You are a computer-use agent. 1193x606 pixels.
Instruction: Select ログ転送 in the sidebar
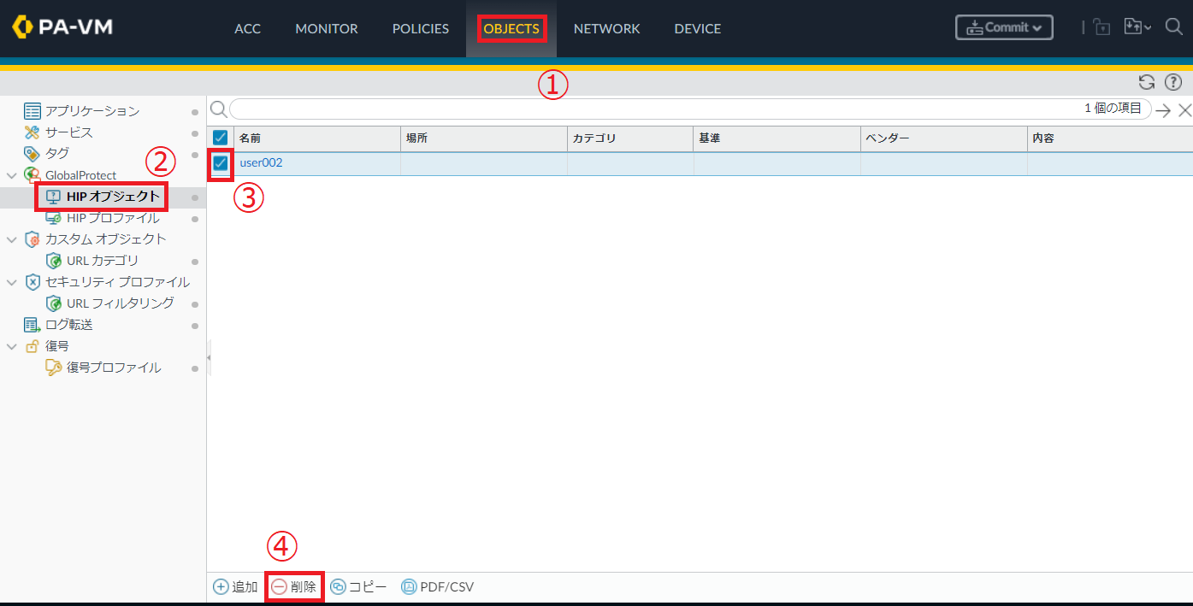click(69, 325)
